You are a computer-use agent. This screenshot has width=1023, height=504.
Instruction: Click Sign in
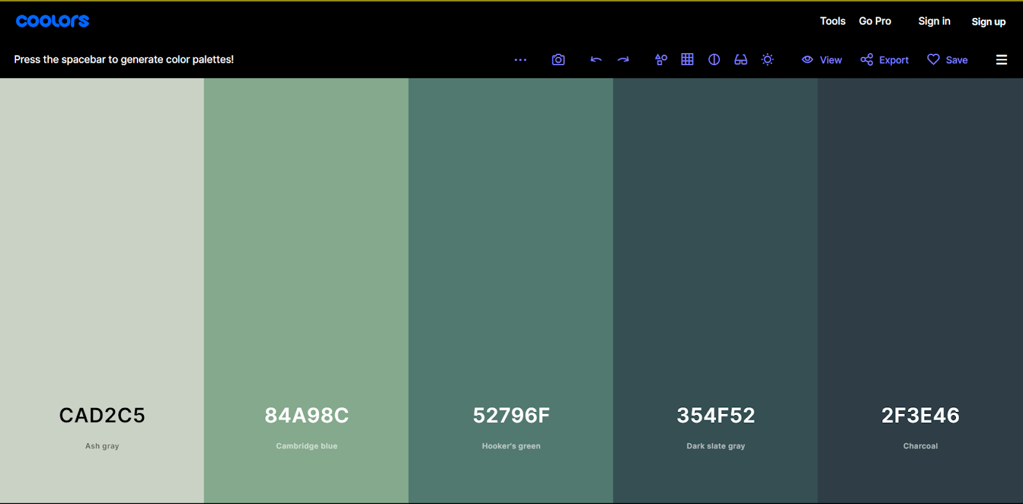tap(934, 21)
